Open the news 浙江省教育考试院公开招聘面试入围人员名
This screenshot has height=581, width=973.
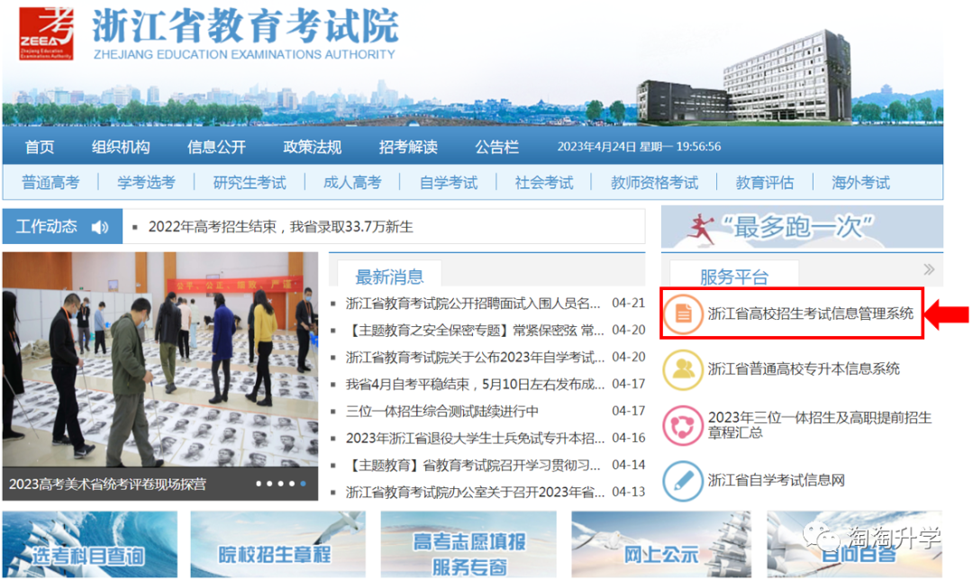click(x=473, y=304)
